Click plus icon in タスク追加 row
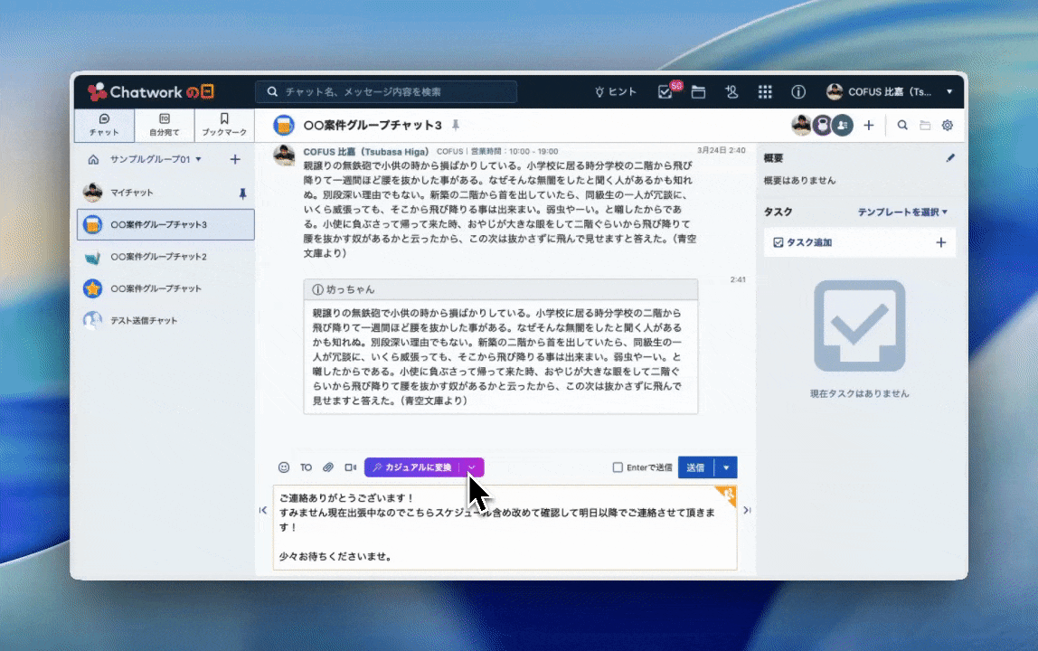1038x651 pixels. (x=940, y=242)
